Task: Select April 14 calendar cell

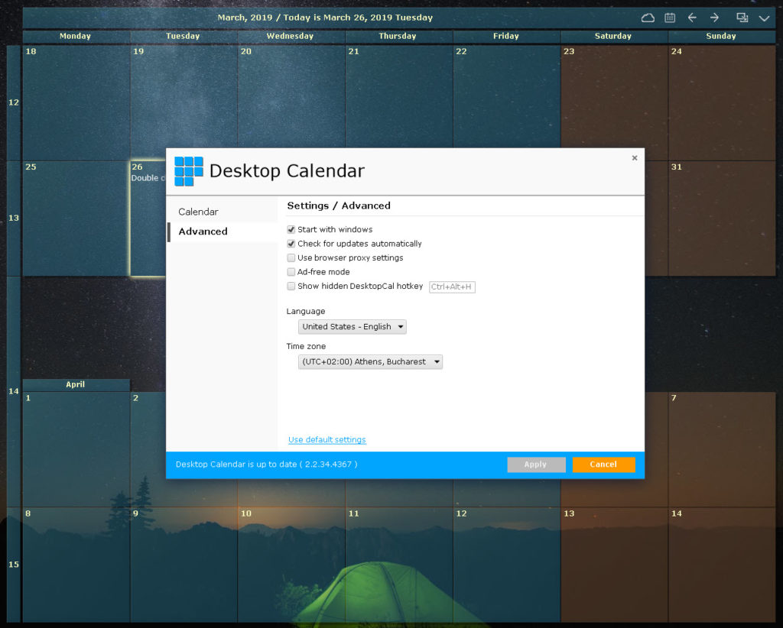Action: click(x=722, y=565)
